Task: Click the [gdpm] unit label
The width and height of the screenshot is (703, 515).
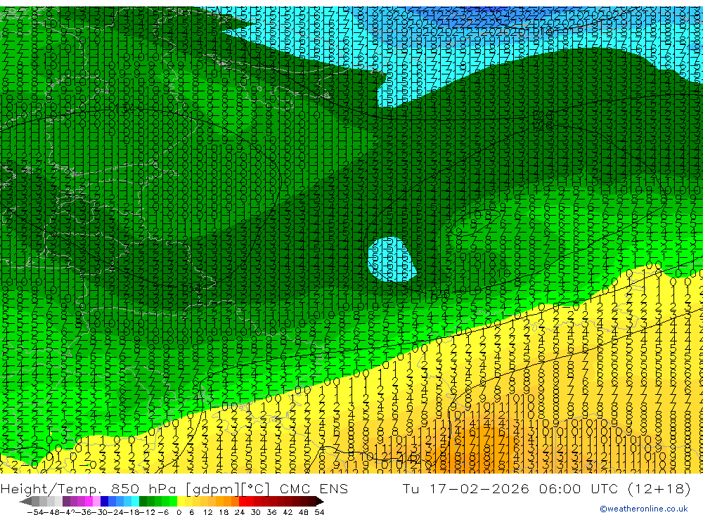Action: click(213, 489)
